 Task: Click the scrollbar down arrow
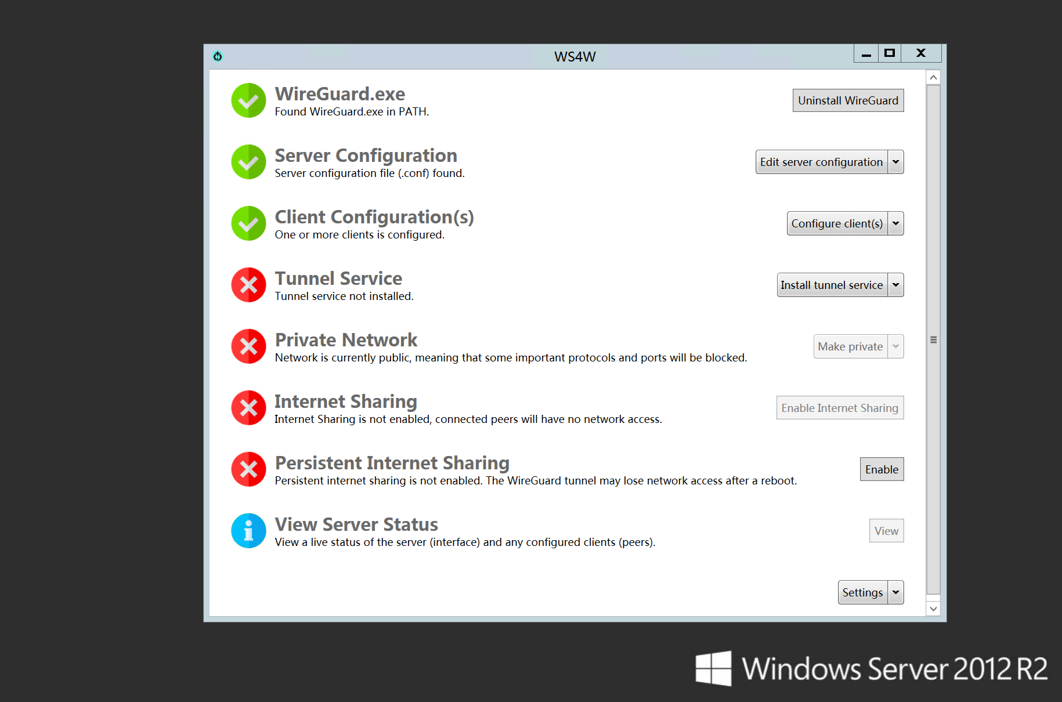[933, 609]
